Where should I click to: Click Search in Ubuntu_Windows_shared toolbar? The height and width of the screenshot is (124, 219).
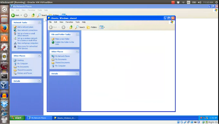coord(80,27)
